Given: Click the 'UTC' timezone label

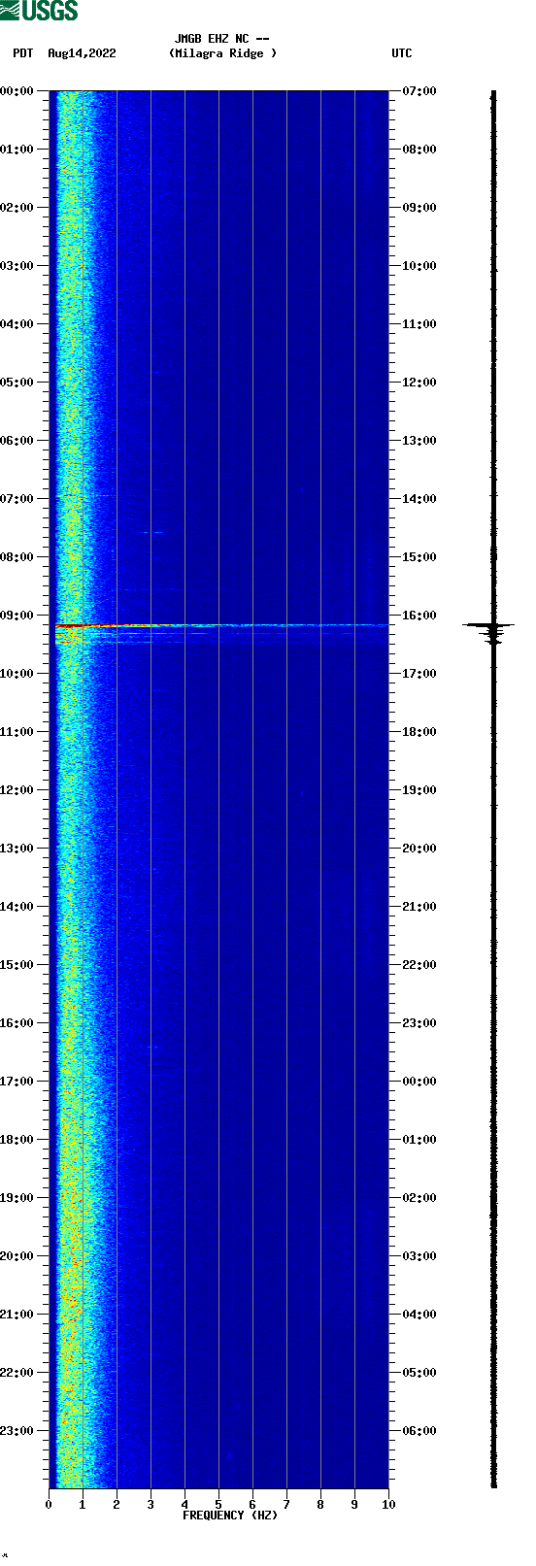Looking at the screenshot, I should (x=402, y=53).
